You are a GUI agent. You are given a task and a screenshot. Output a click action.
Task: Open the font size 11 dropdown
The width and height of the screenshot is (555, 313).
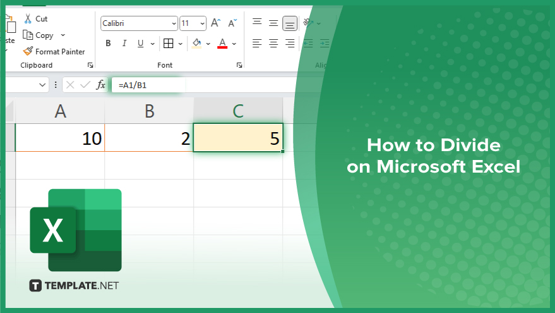(203, 23)
